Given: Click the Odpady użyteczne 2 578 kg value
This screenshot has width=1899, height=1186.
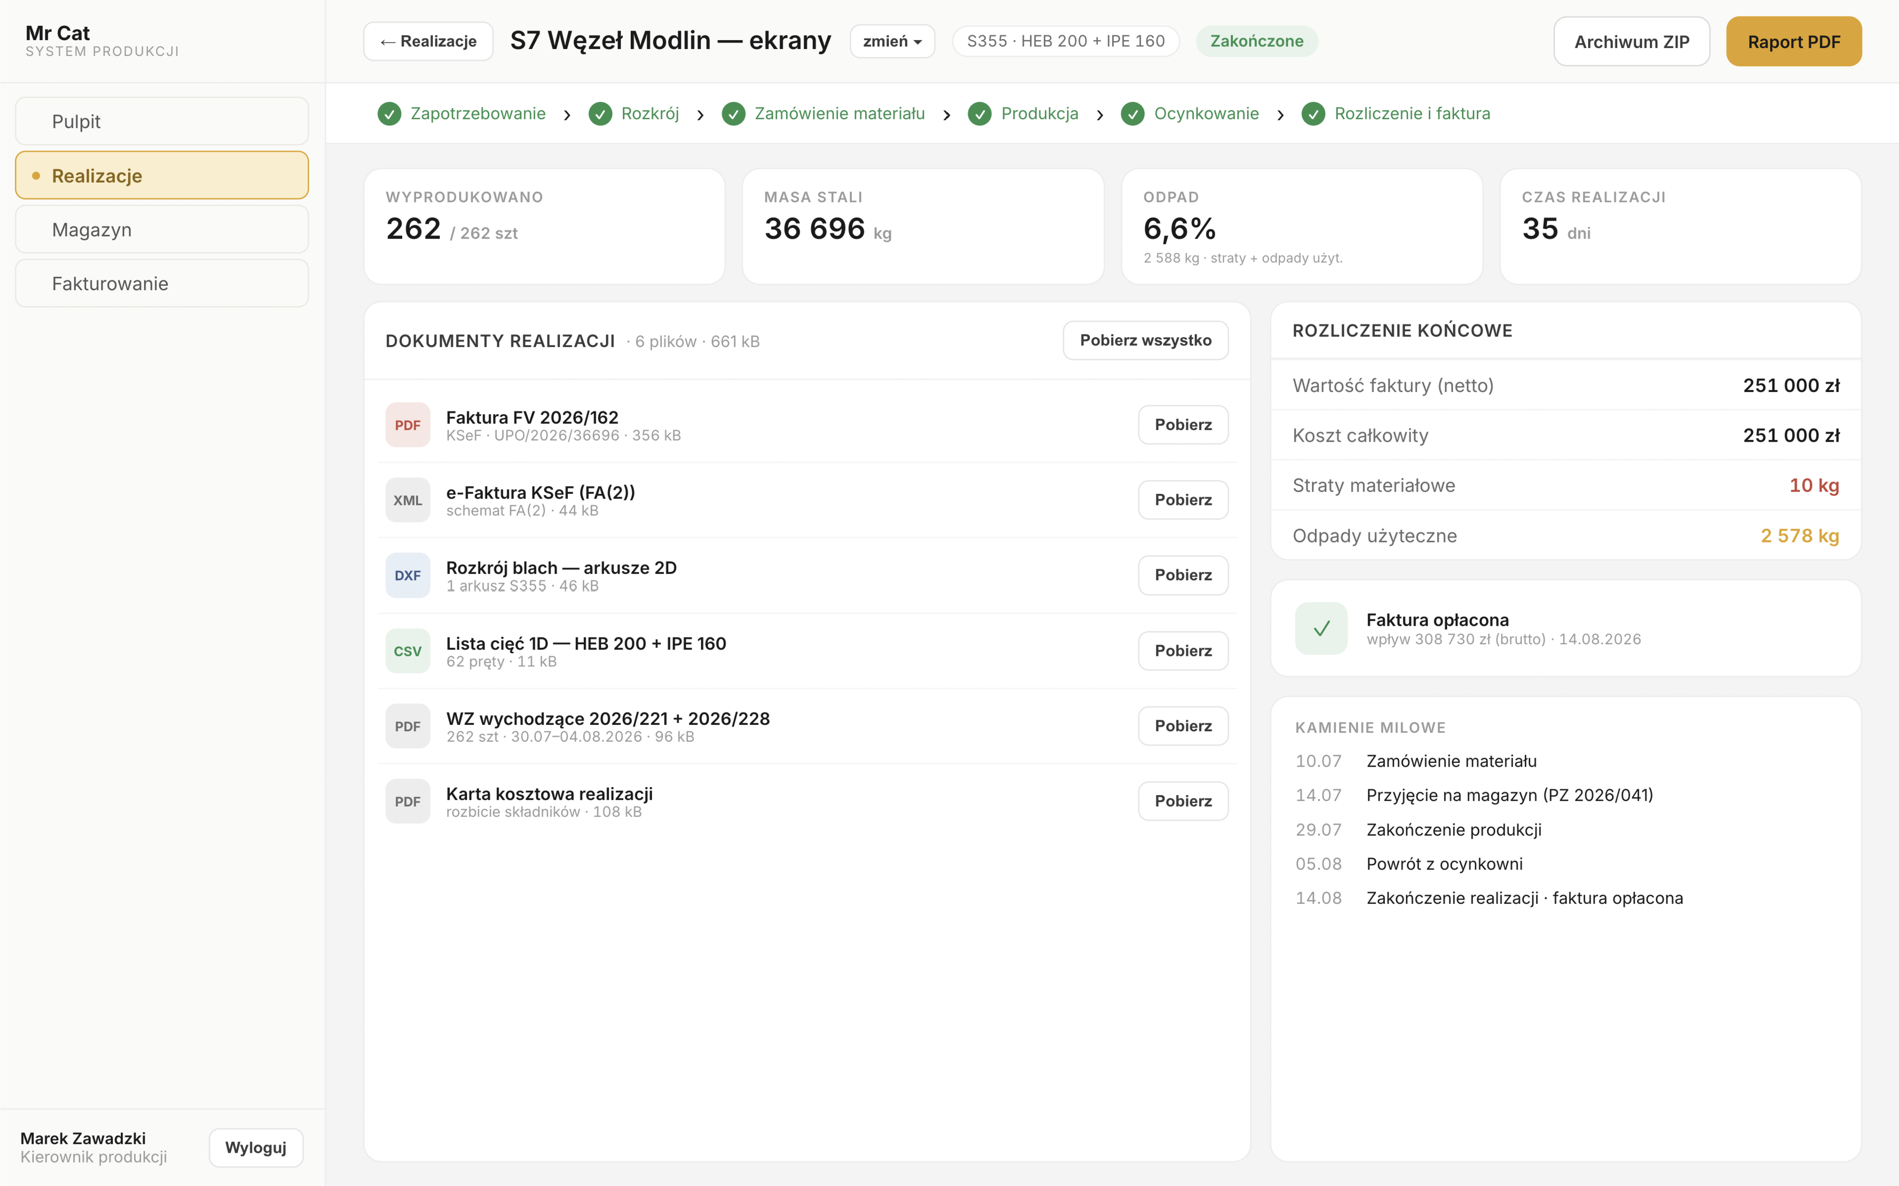Looking at the screenshot, I should (1800, 535).
